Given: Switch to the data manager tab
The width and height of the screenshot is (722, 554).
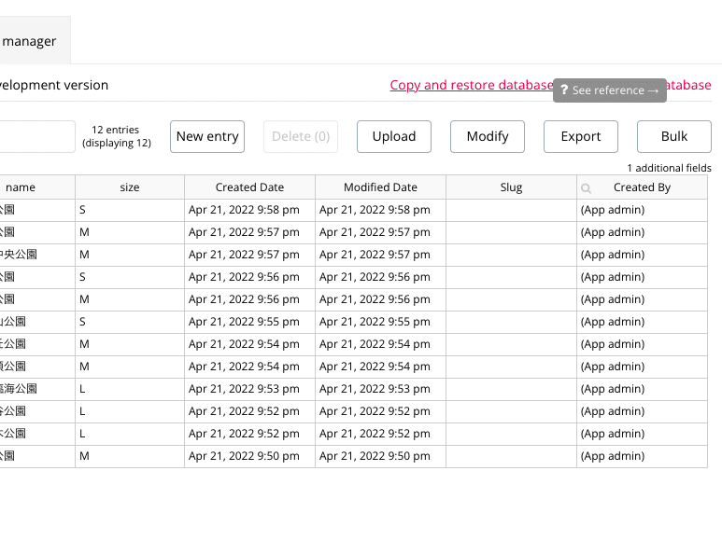Looking at the screenshot, I should tap(29, 41).
